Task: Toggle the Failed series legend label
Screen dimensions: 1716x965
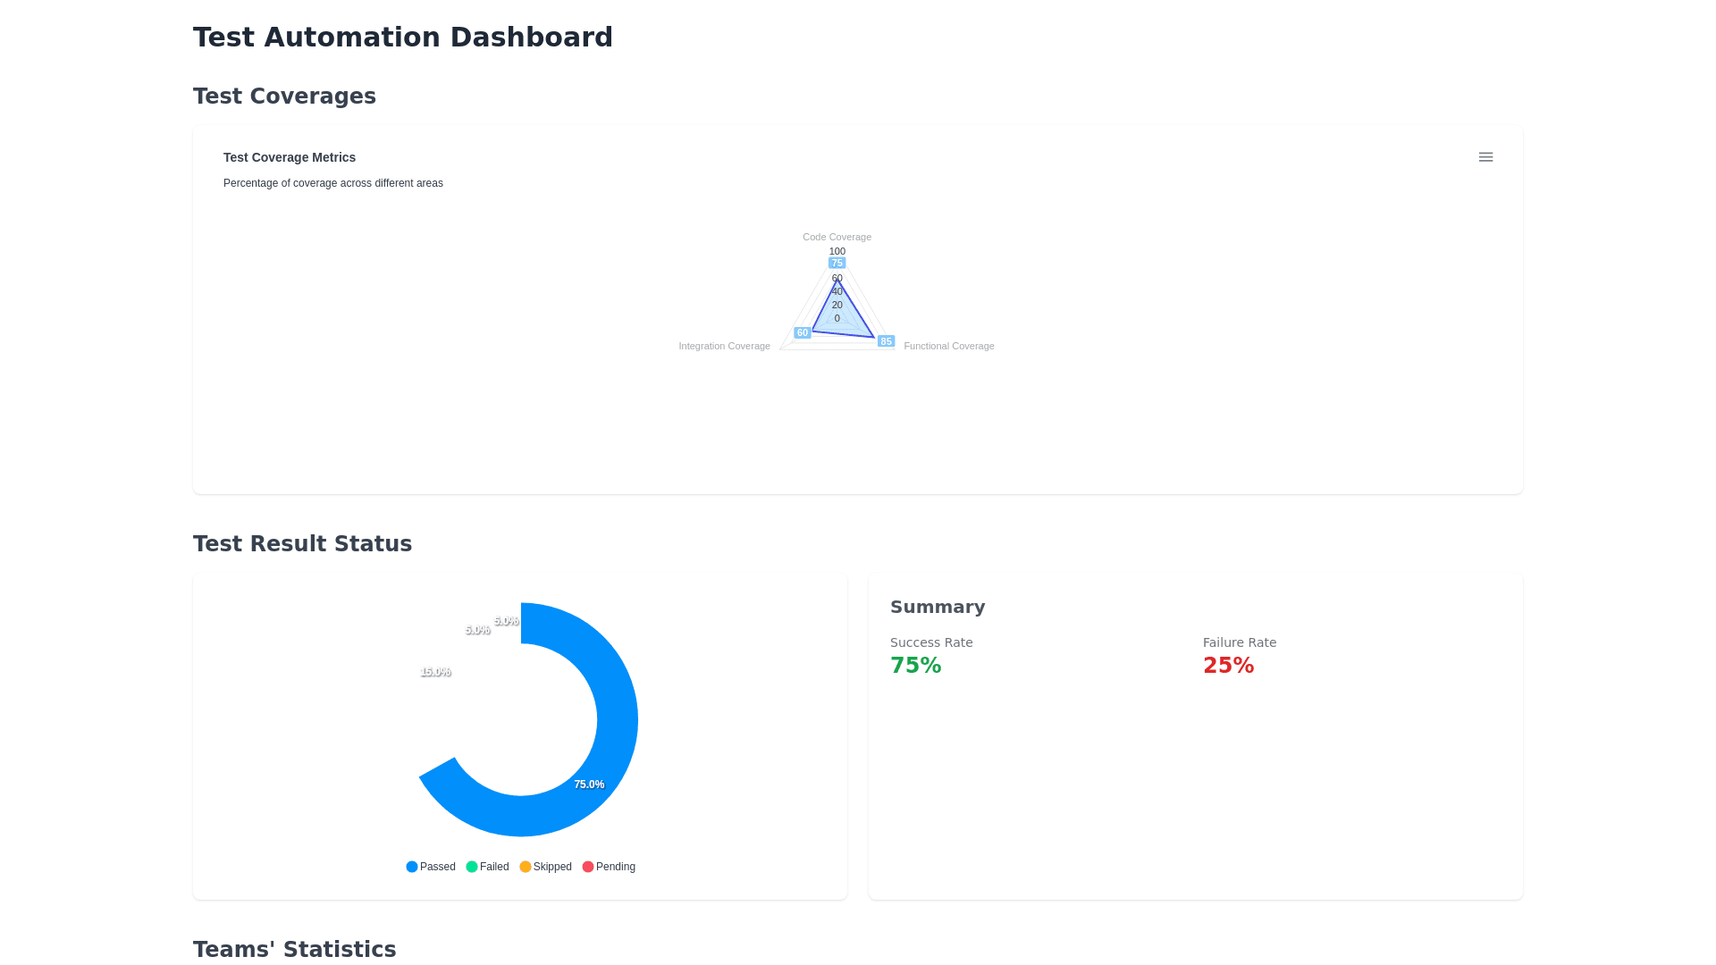Action: (494, 867)
